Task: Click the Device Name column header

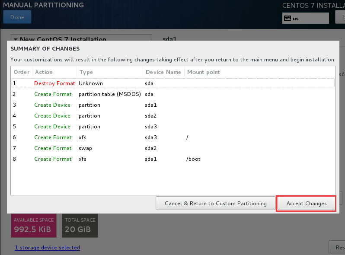Action: coord(163,72)
